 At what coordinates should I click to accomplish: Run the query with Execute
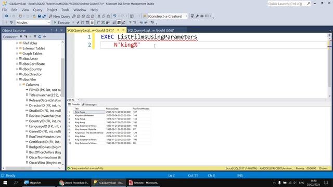pyautogui.click(x=61, y=22)
